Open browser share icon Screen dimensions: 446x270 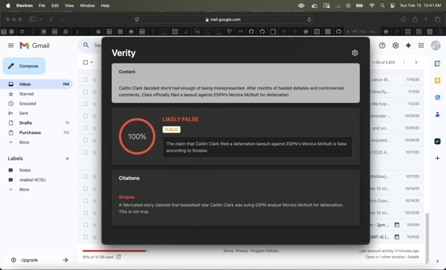click(414, 19)
